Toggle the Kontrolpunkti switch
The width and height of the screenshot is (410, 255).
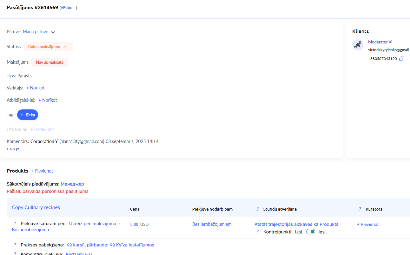(310, 232)
